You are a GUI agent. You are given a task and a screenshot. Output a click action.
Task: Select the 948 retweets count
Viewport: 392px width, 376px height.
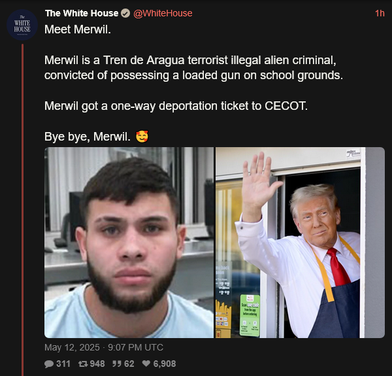point(97,364)
